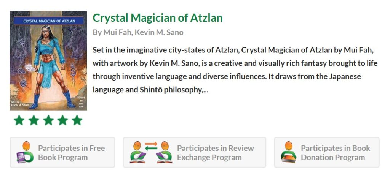The height and width of the screenshot is (177, 390).
Task: Click the book description paragraph text
Action: point(235,70)
